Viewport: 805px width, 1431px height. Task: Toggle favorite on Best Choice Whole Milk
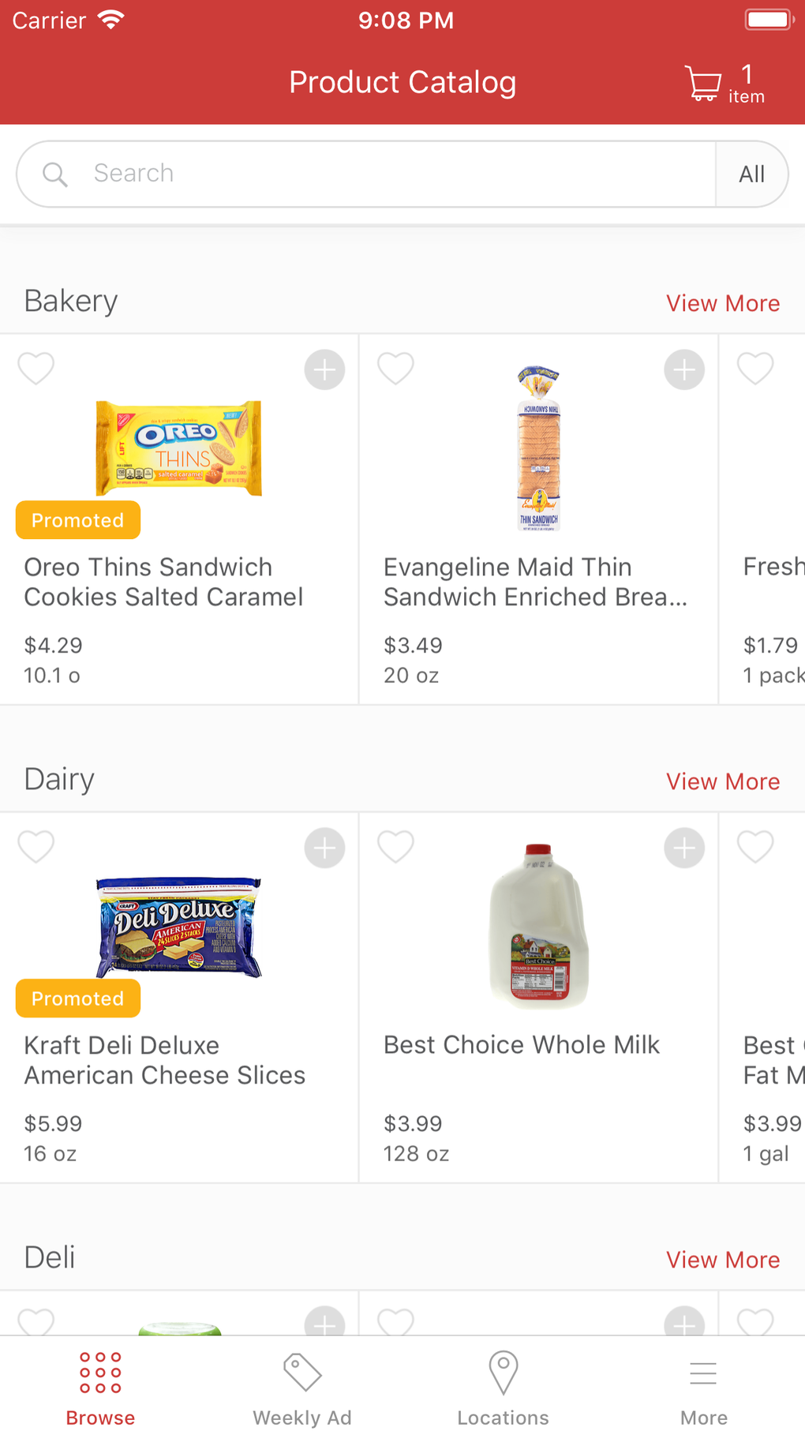point(395,847)
